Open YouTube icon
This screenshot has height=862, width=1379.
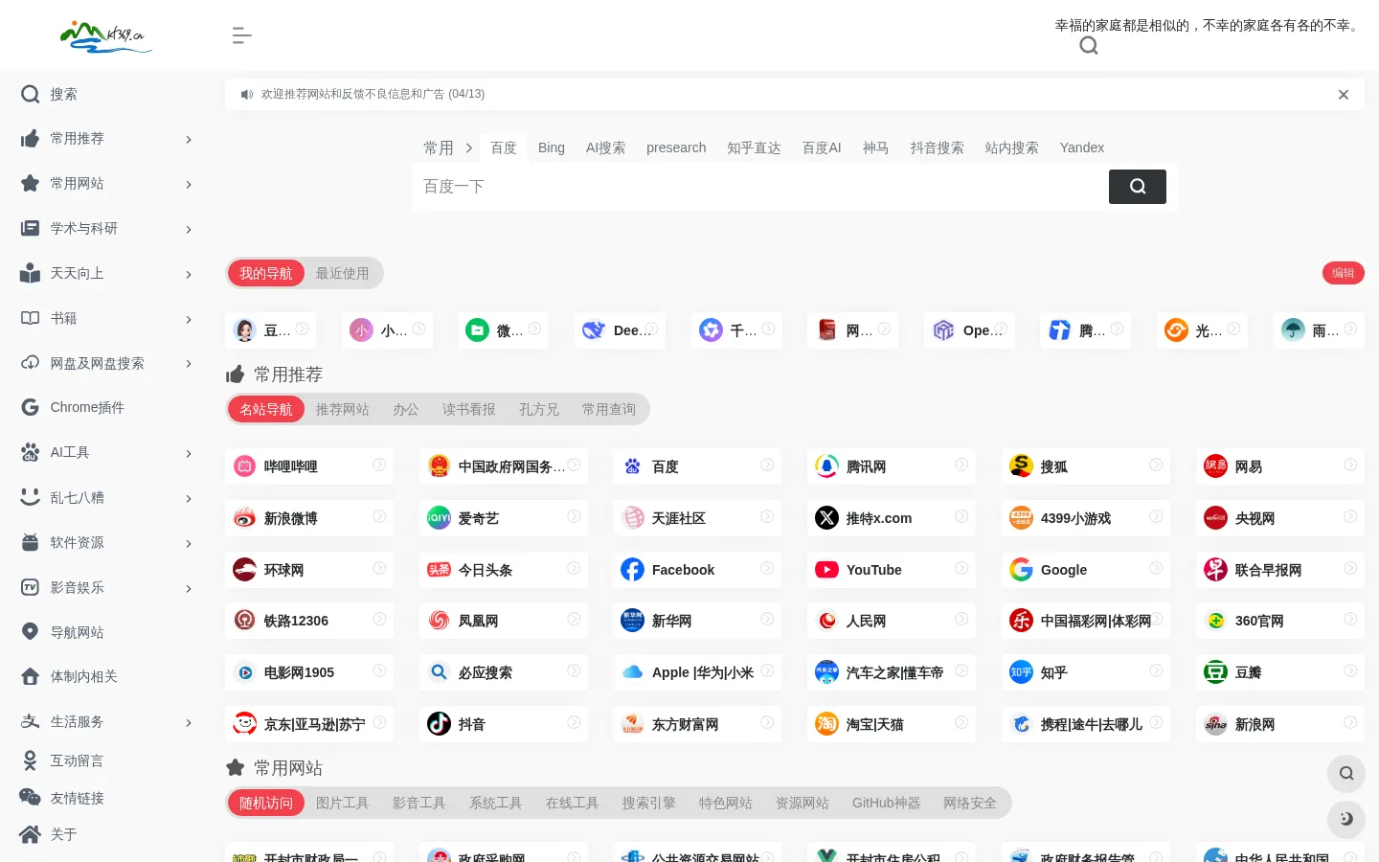[827, 570]
